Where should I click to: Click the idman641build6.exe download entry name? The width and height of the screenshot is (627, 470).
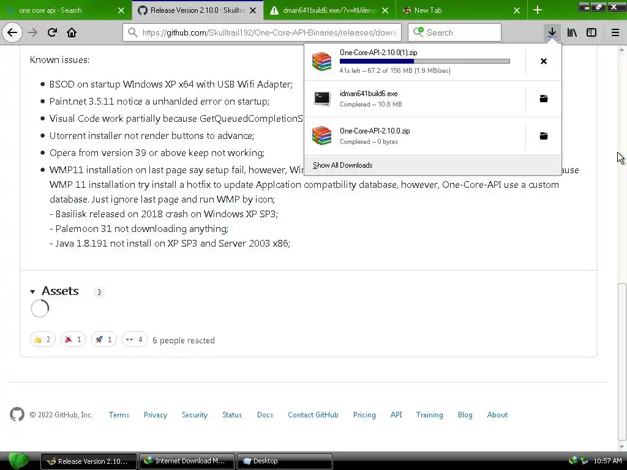[x=369, y=94]
